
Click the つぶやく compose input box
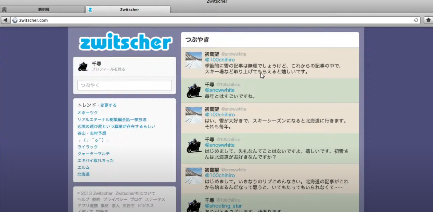125,85
